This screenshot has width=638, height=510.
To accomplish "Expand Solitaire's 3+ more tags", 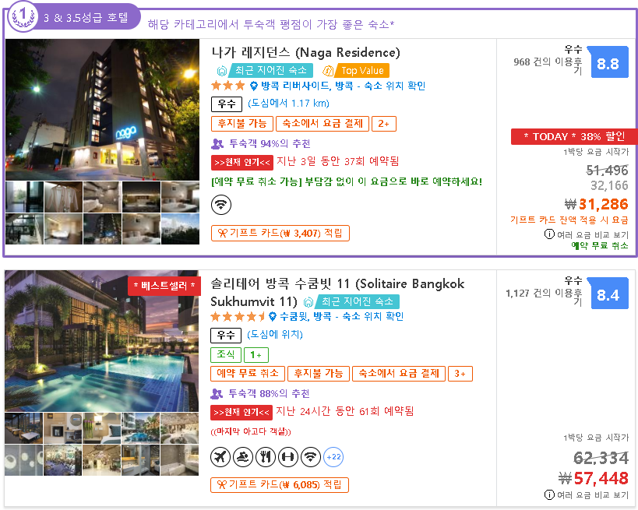I will pyautogui.click(x=460, y=373).
